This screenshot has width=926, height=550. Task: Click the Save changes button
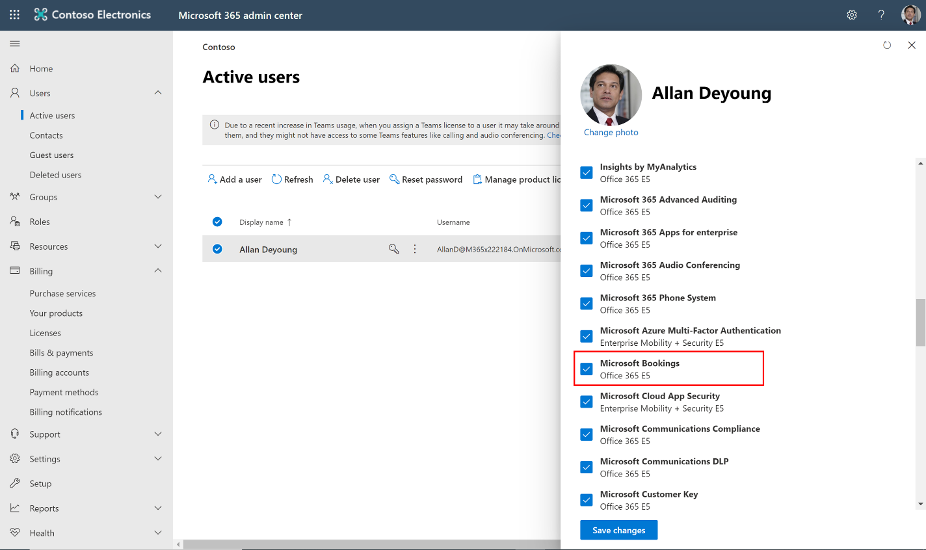pos(618,530)
